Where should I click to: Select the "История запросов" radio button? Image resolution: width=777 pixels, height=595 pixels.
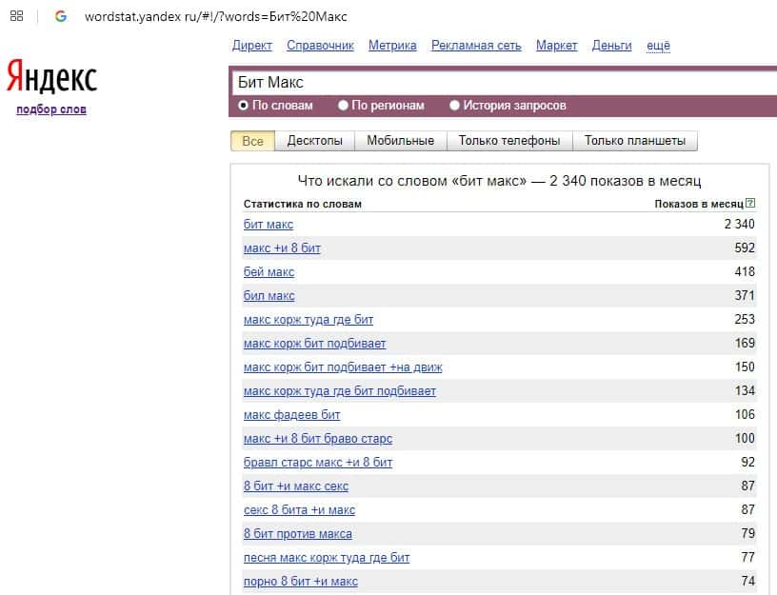(454, 106)
